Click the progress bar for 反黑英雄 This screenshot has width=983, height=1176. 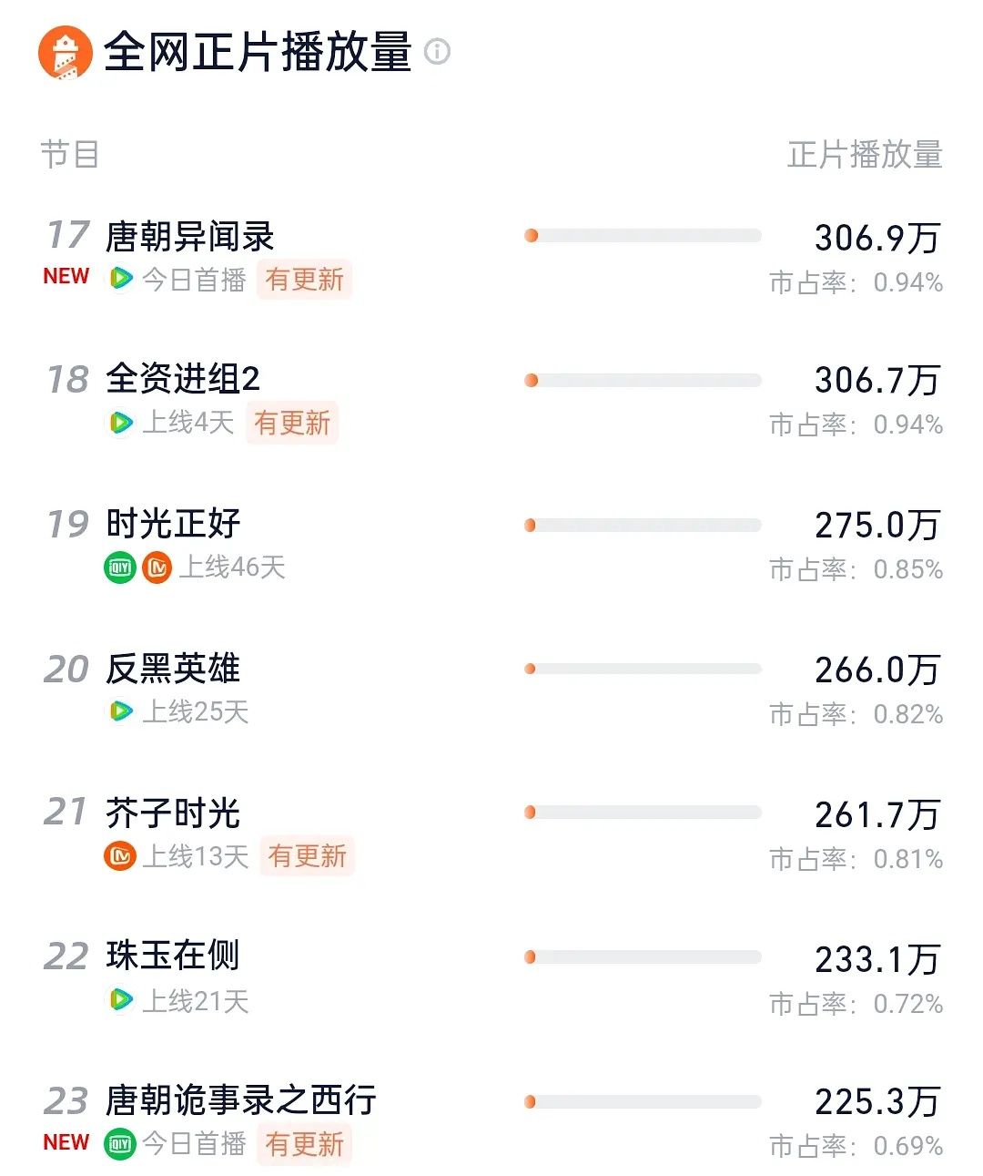click(643, 669)
